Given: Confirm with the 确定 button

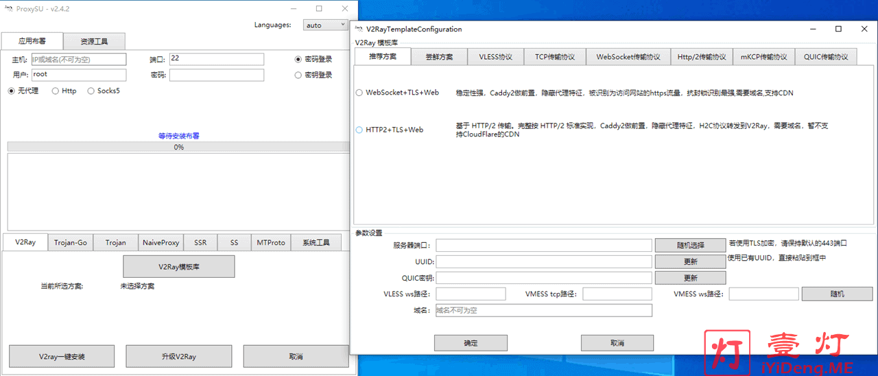Looking at the screenshot, I should click(471, 343).
